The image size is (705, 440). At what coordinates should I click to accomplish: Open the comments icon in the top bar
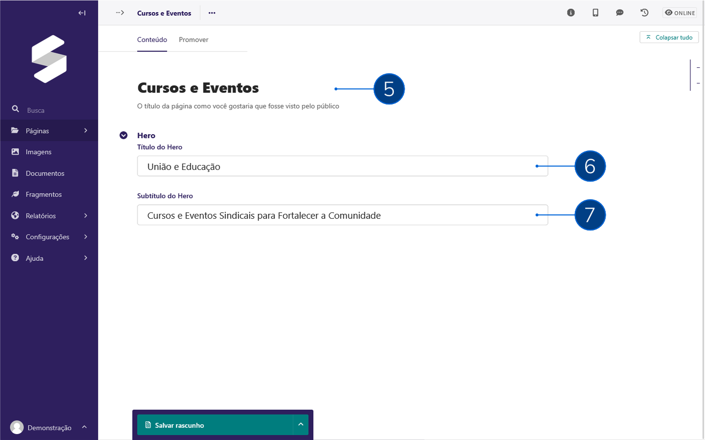pyautogui.click(x=619, y=12)
